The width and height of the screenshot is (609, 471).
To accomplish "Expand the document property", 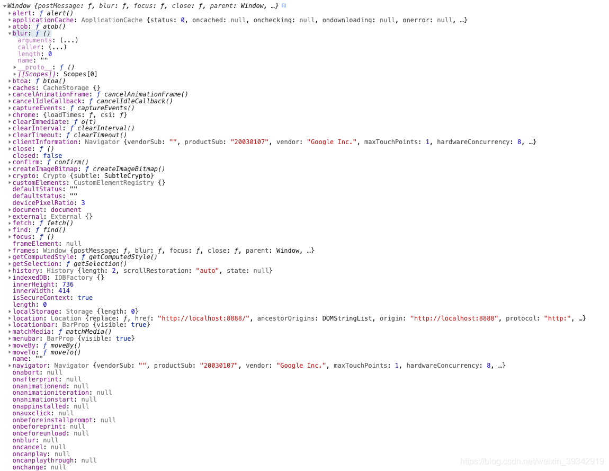I will [10, 210].
